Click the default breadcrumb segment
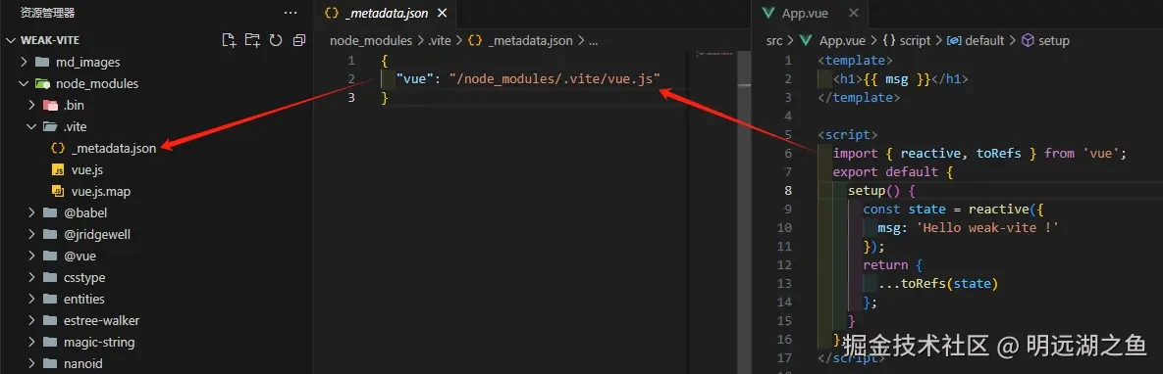 [984, 41]
